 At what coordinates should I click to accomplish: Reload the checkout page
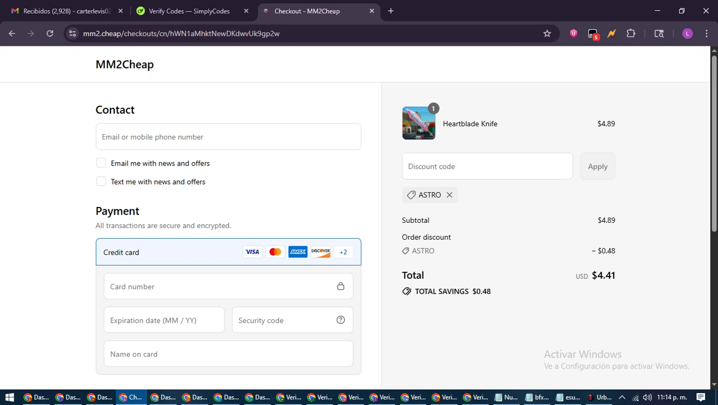coord(50,33)
